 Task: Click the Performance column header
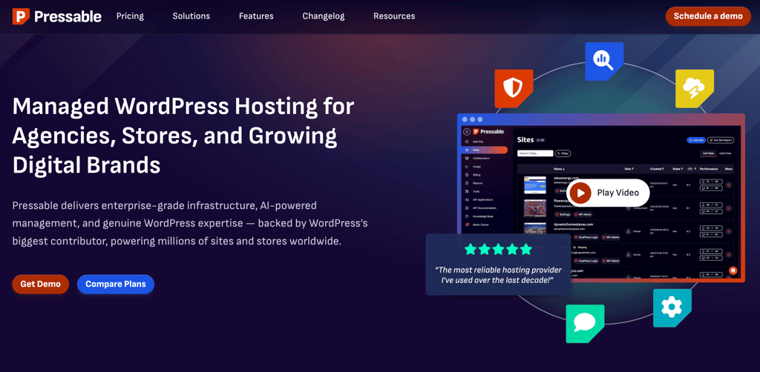click(709, 169)
